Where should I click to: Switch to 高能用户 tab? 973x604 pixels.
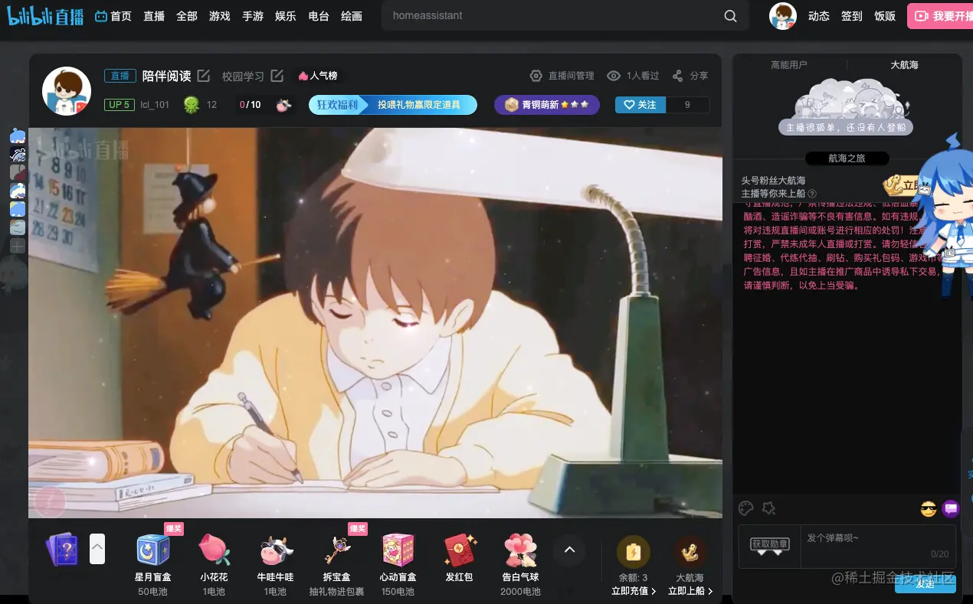click(789, 65)
